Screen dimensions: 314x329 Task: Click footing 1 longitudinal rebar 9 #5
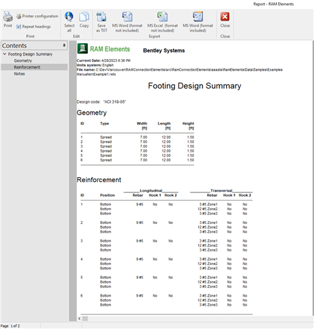click(140, 205)
